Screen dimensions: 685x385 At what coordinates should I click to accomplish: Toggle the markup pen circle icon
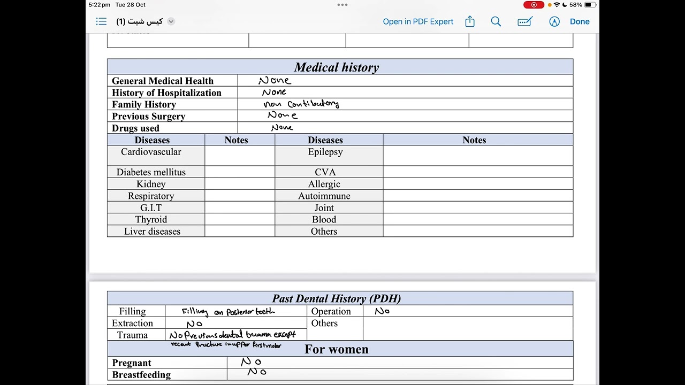554,21
